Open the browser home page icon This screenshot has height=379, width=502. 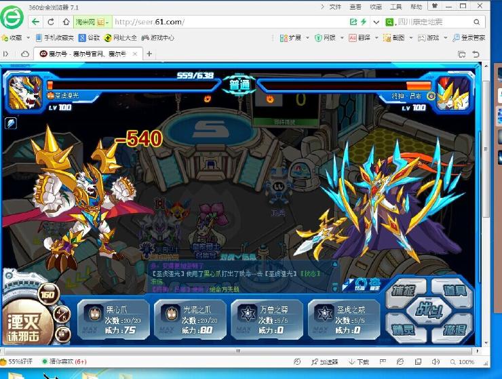(x=66, y=22)
